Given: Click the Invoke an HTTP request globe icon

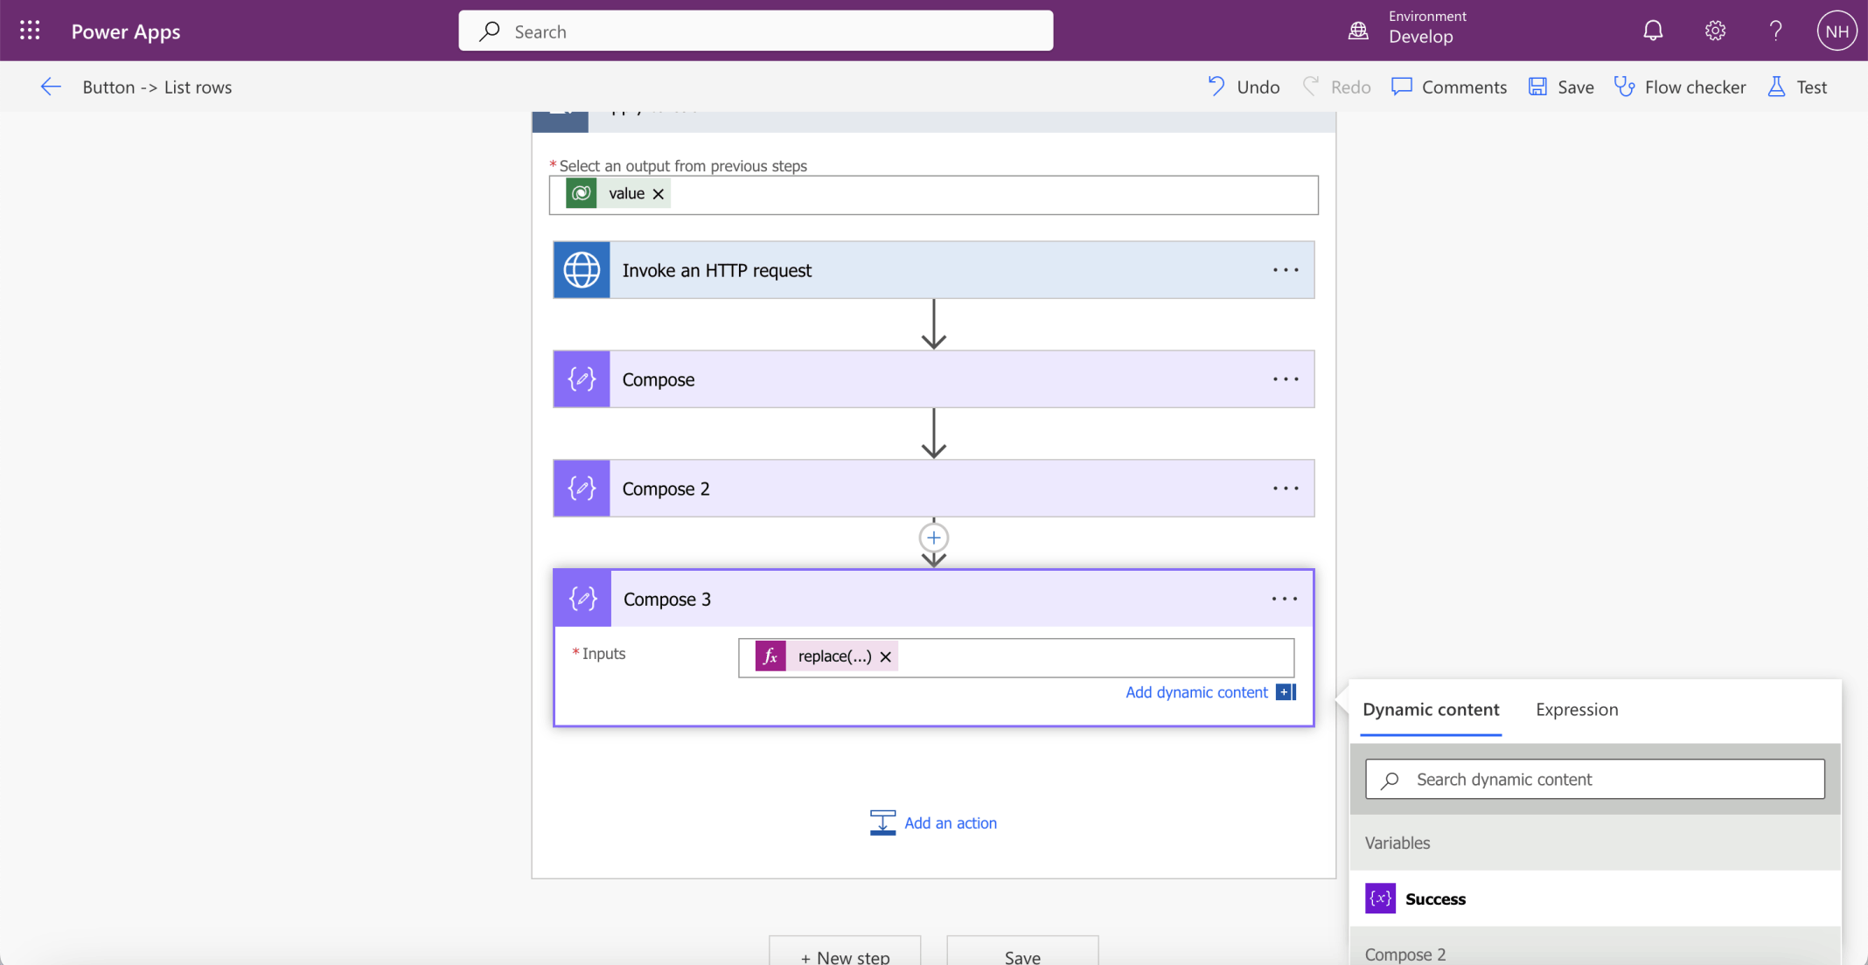Looking at the screenshot, I should pyautogui.click(x=582, y=270).
